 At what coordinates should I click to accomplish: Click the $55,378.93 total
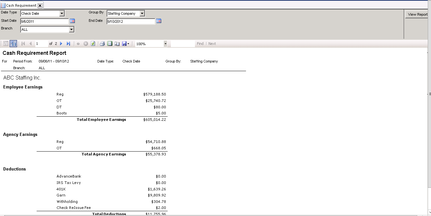click(155, 154)
